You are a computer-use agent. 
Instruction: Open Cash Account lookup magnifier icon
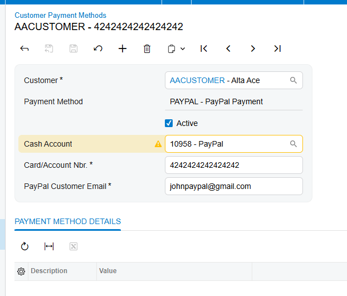click(293, 144)
